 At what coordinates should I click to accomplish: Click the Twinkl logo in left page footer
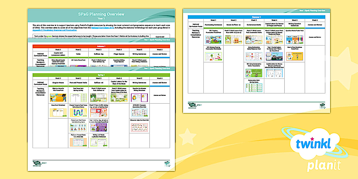coord(38,163)
